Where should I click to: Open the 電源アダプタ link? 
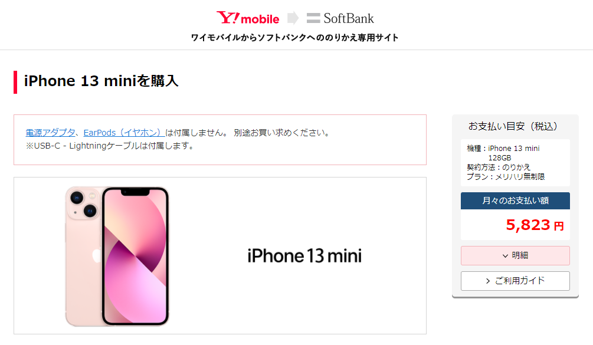click(x=50, y=133)
